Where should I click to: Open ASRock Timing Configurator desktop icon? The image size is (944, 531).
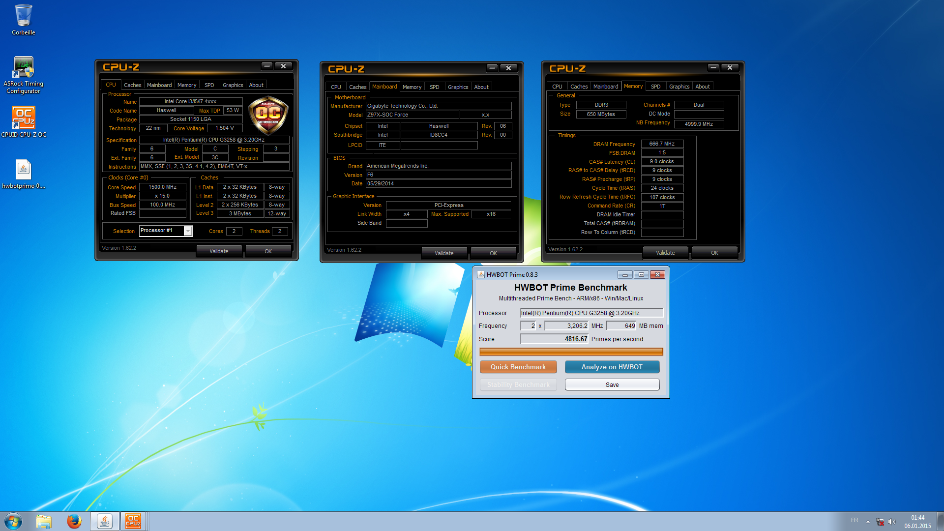pyautogui.click(x=23, y=75)
